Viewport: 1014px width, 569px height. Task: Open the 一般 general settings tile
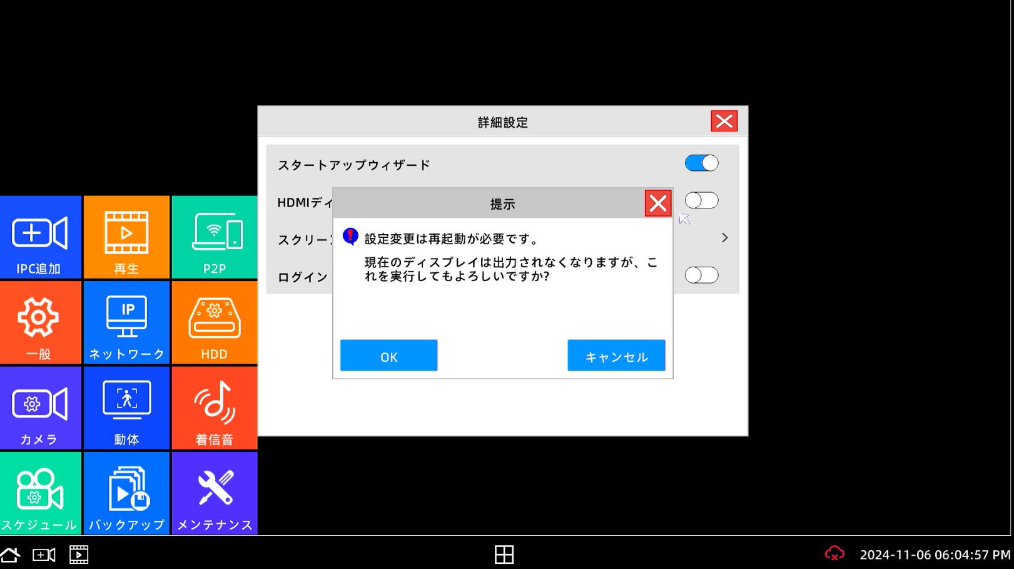coord(40,323)
